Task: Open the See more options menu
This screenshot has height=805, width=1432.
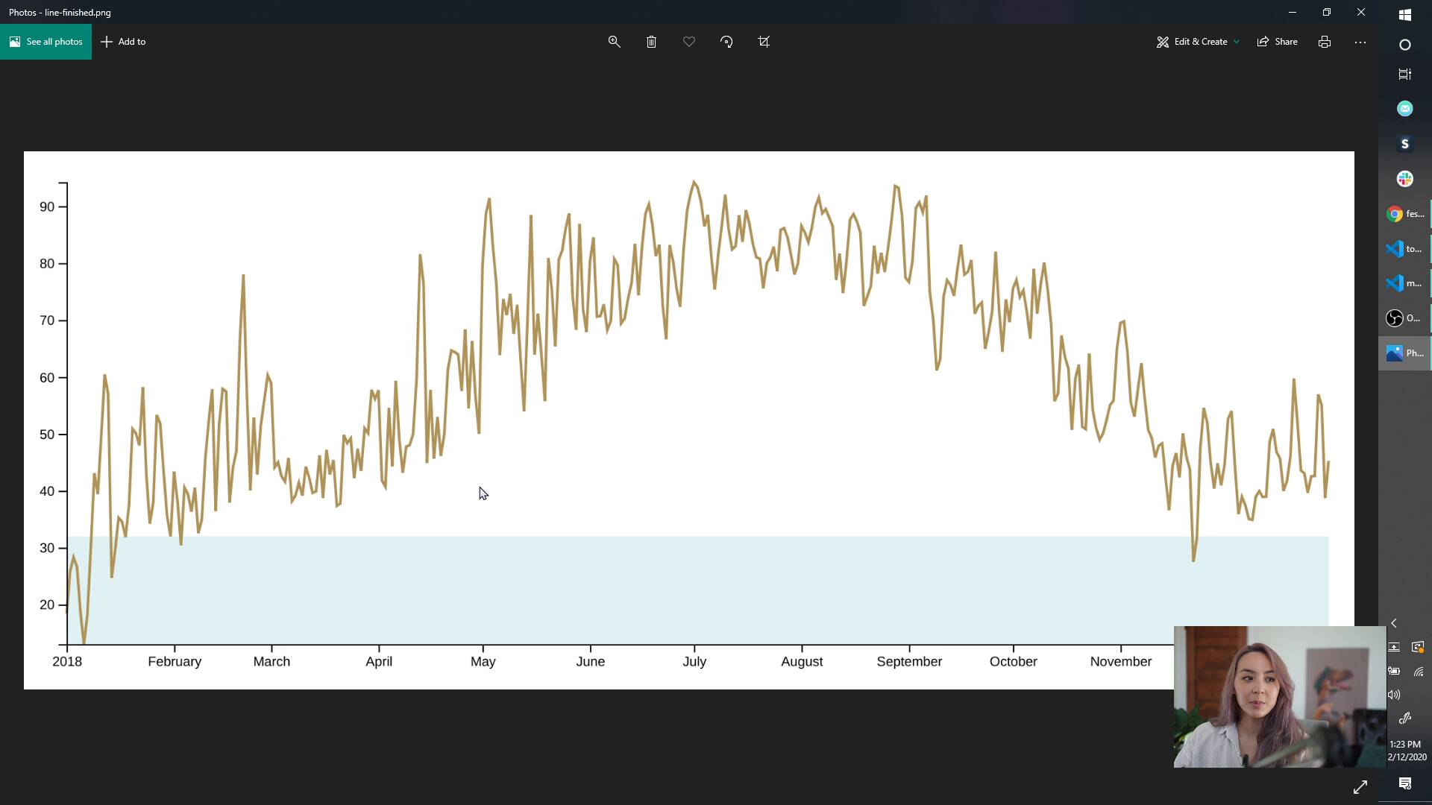Action: (1360, 42)
